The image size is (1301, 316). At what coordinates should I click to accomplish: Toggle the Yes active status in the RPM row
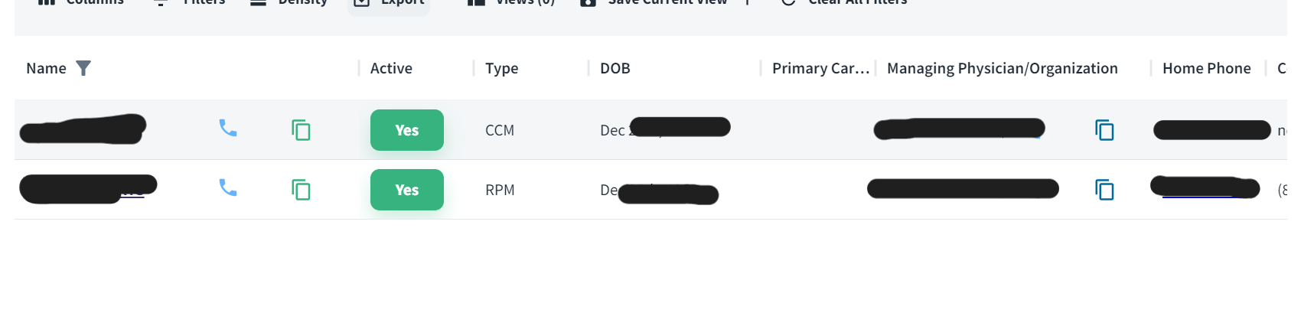(406, 190)
